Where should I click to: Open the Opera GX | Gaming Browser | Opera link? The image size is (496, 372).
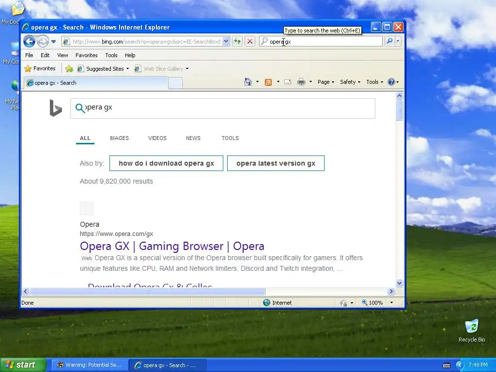pyautogui.click(x=172, y=246)
